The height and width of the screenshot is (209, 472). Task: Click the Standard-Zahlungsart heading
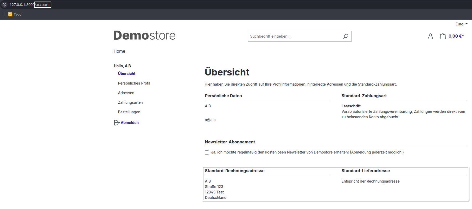coord(364,96)
